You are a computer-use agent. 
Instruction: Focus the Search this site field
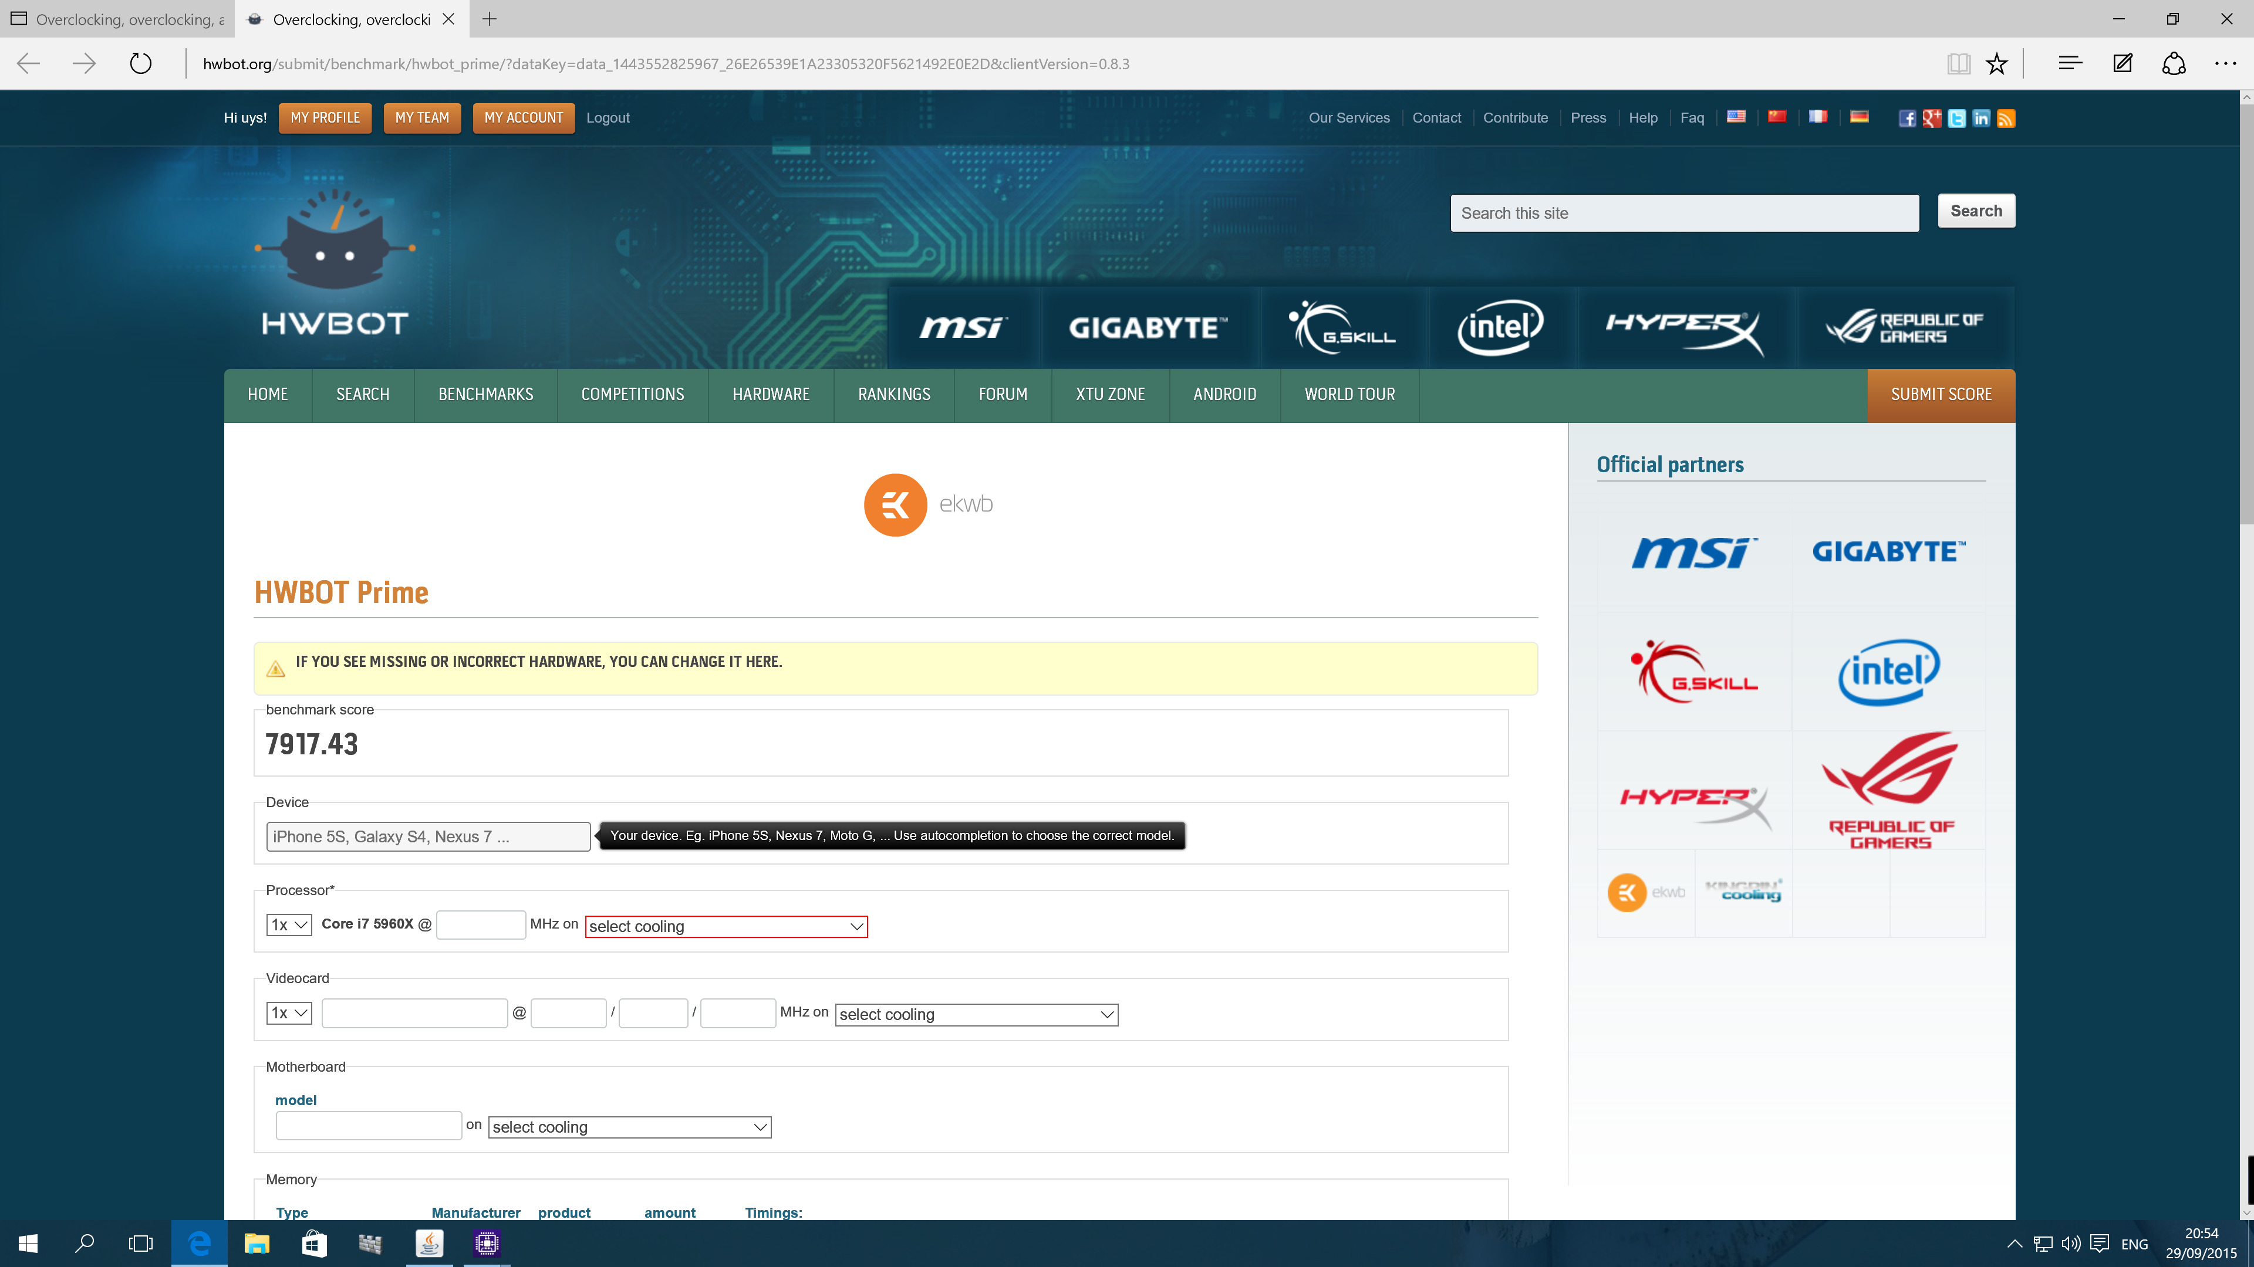(1685, 214)
